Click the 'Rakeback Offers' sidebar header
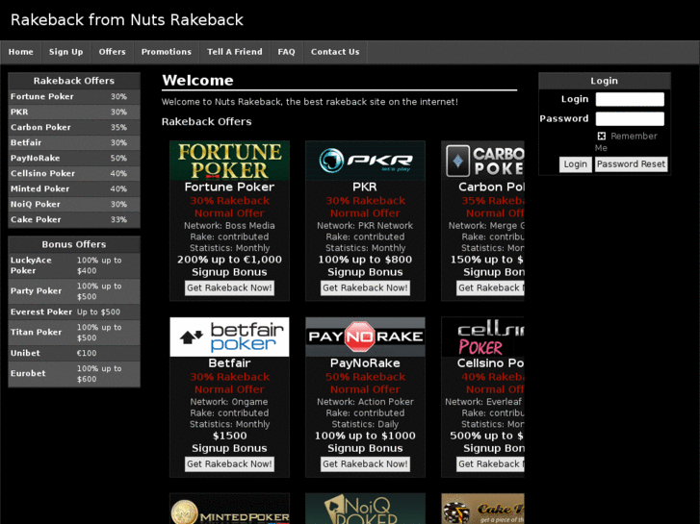 (x=74, y=81)
